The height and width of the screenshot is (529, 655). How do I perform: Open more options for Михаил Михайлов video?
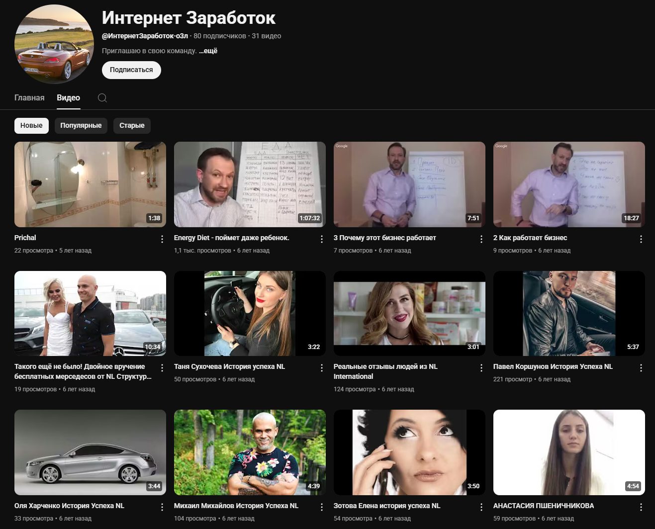click(322, 507)
